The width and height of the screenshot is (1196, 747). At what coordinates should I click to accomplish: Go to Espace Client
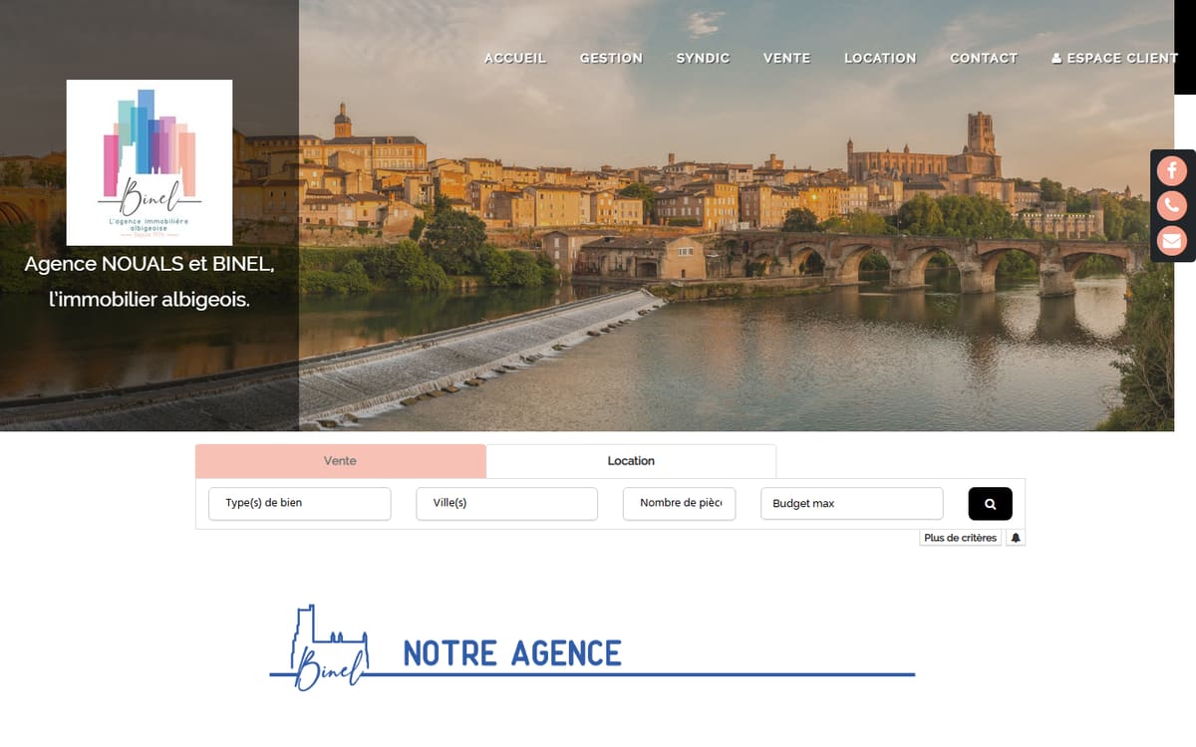(x=1114, y=58)
